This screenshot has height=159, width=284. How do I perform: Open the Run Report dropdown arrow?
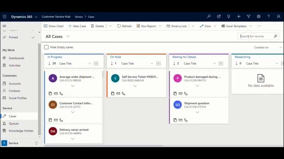coord(160,26)
